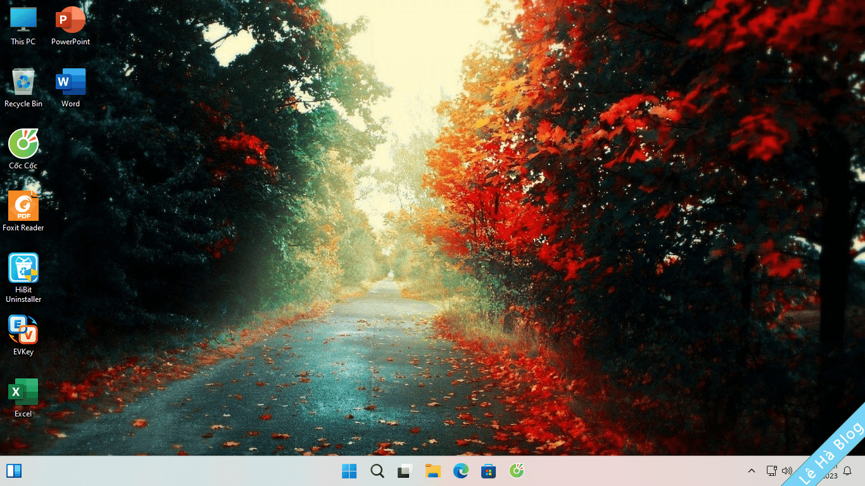Open Task View from the taskbar
This screenshot has height=486, width=865.
[x=405, y=471]
